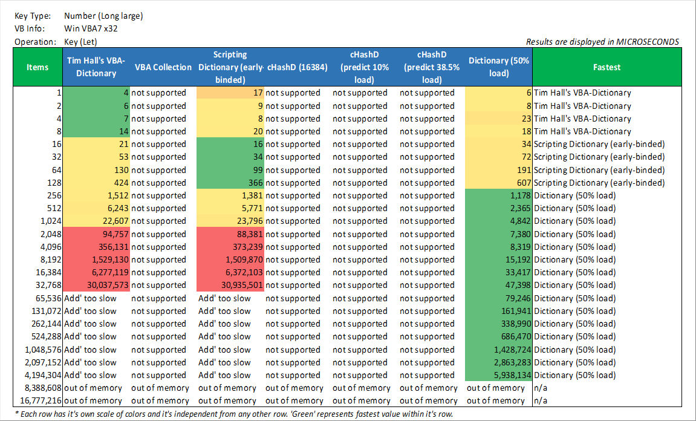Image resolution: width=696 pixels, height=421 pixels.
Task: Click the green cell with value 5,938,134
Action: click(x=499, y=375)
